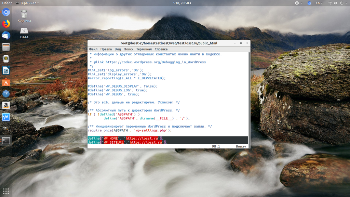The image size is (350, 197).
Task: Click the Amazon dock icon
Action: 6,105
